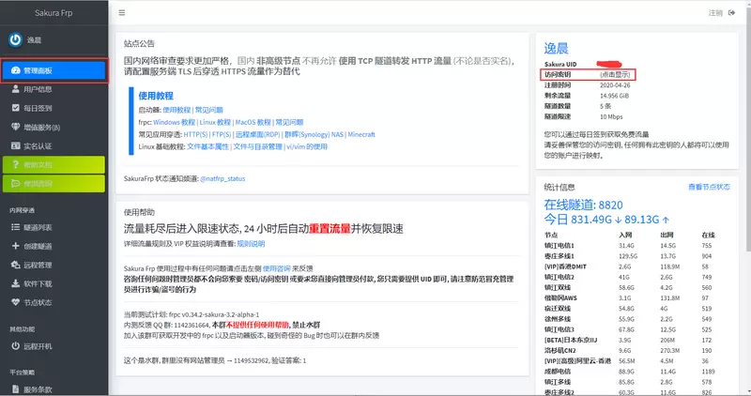Click the remaining traffic value 14.956 GiB

tap(615, 96)
